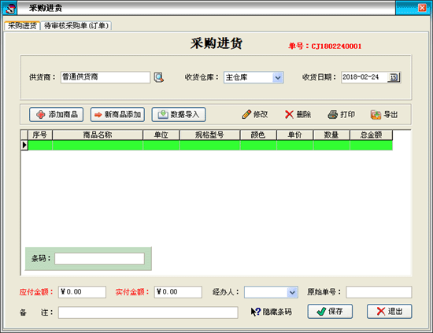
Task: Click the supplier search magnifier icon
Action: tap(159, 77)
